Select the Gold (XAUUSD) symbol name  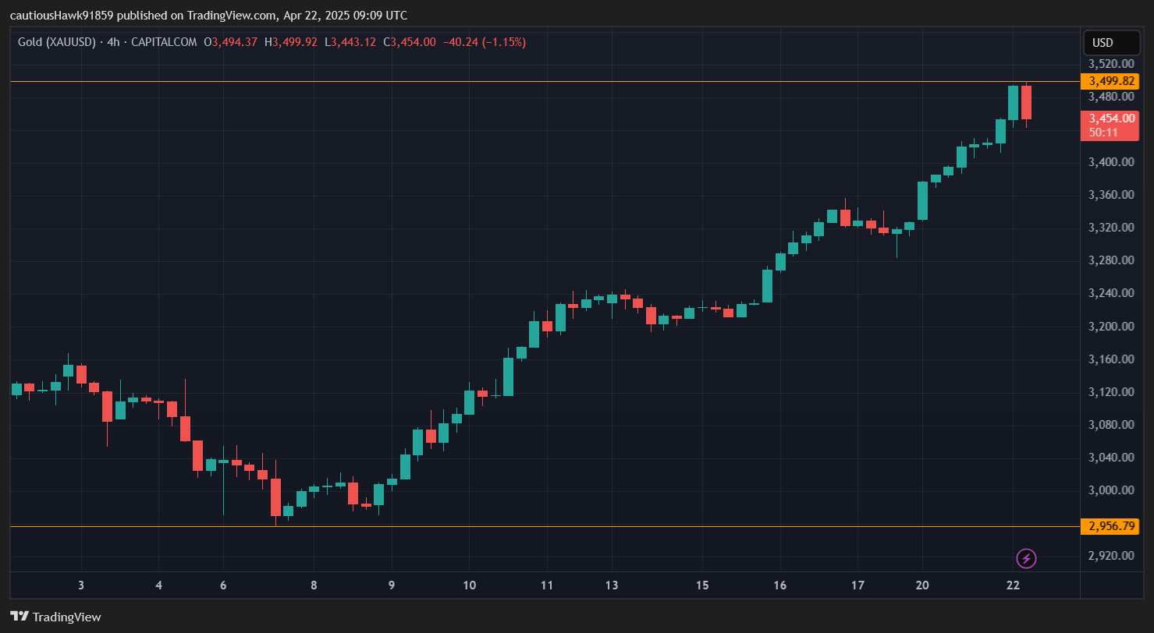click(x=56, y=42)
